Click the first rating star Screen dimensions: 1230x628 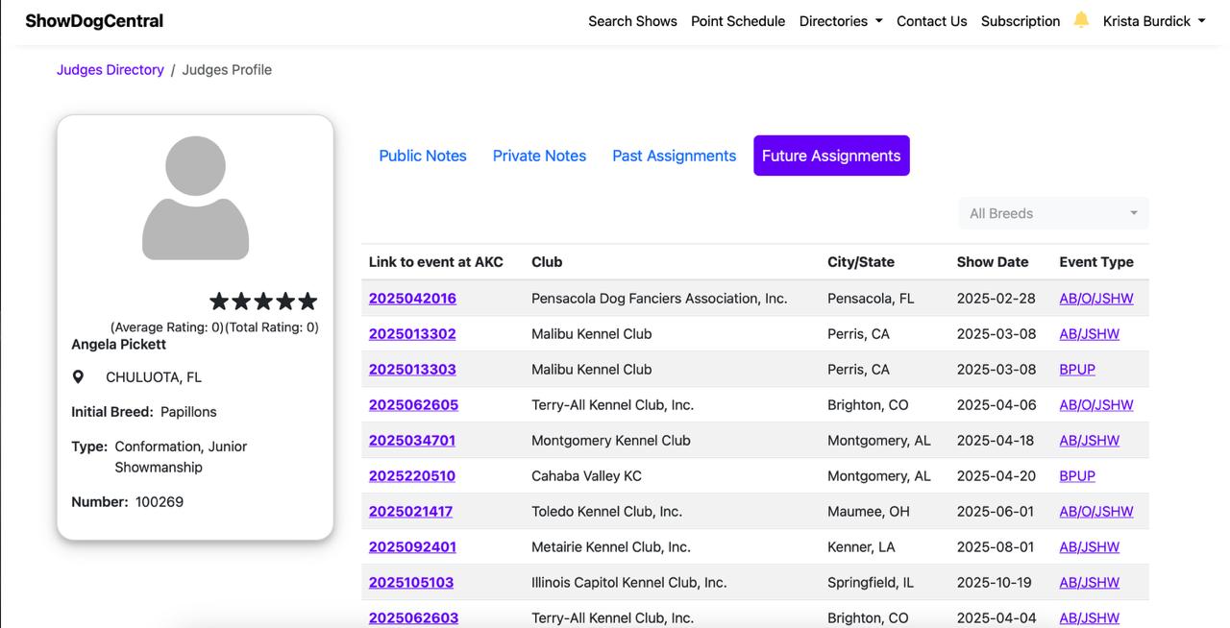tap(219, 302)
